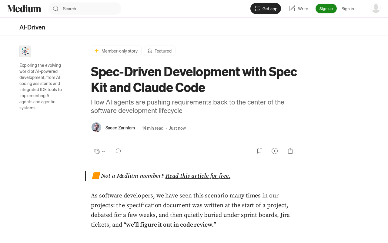Open the Read this article for free link

[x=198, y=176]
